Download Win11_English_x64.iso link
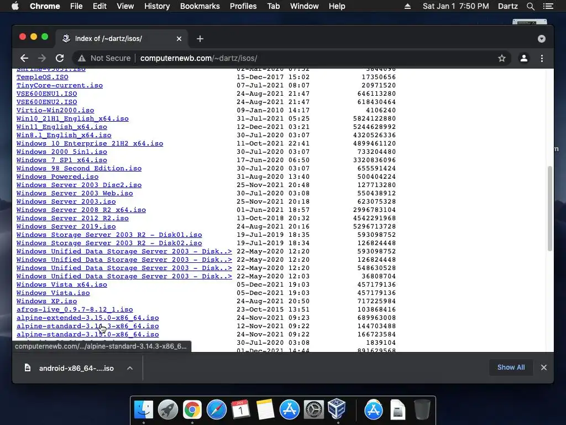Image resolution: width=566 pixels, height=425 pixels. click(62, 127)
